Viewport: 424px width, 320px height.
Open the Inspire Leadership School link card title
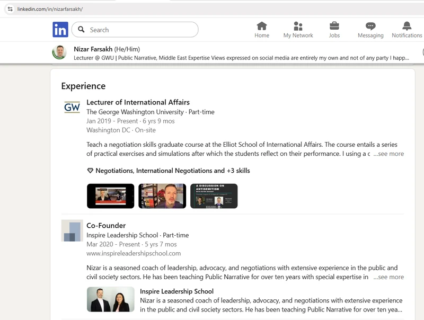point(176,291)
